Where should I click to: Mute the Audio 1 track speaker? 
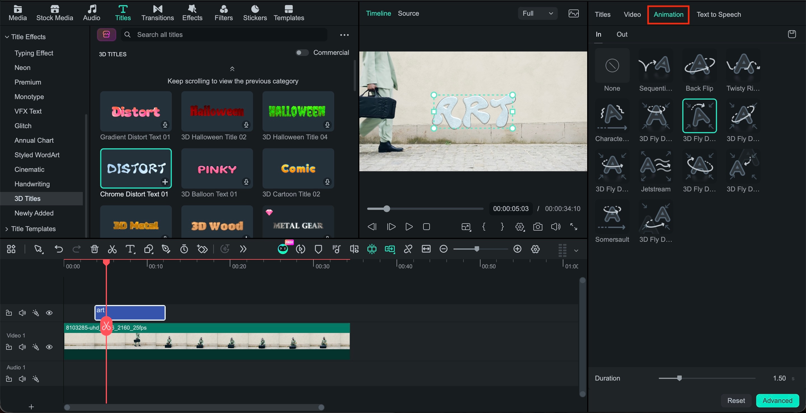pos(22,379)
